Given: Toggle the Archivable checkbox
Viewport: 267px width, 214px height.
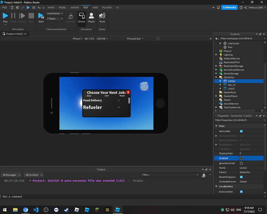Looking at the screenshot, I should point(241,131).
